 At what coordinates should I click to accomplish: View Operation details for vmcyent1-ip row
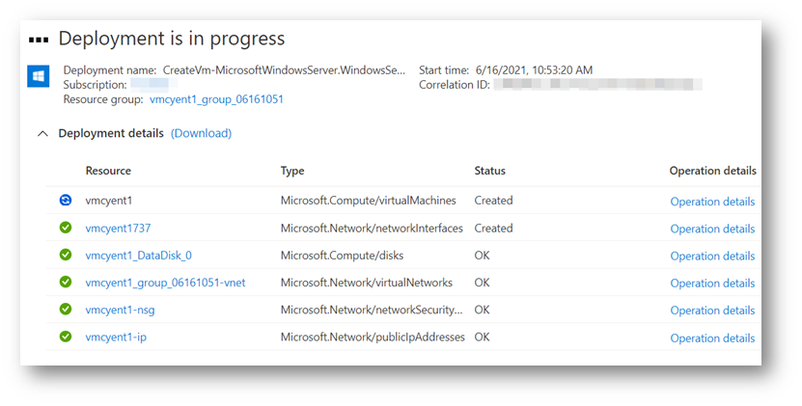(x=712, y=338)
